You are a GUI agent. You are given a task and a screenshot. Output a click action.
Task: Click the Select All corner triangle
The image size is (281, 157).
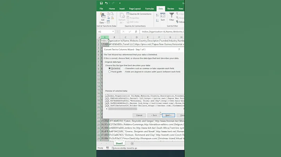[x=99, y=37]
